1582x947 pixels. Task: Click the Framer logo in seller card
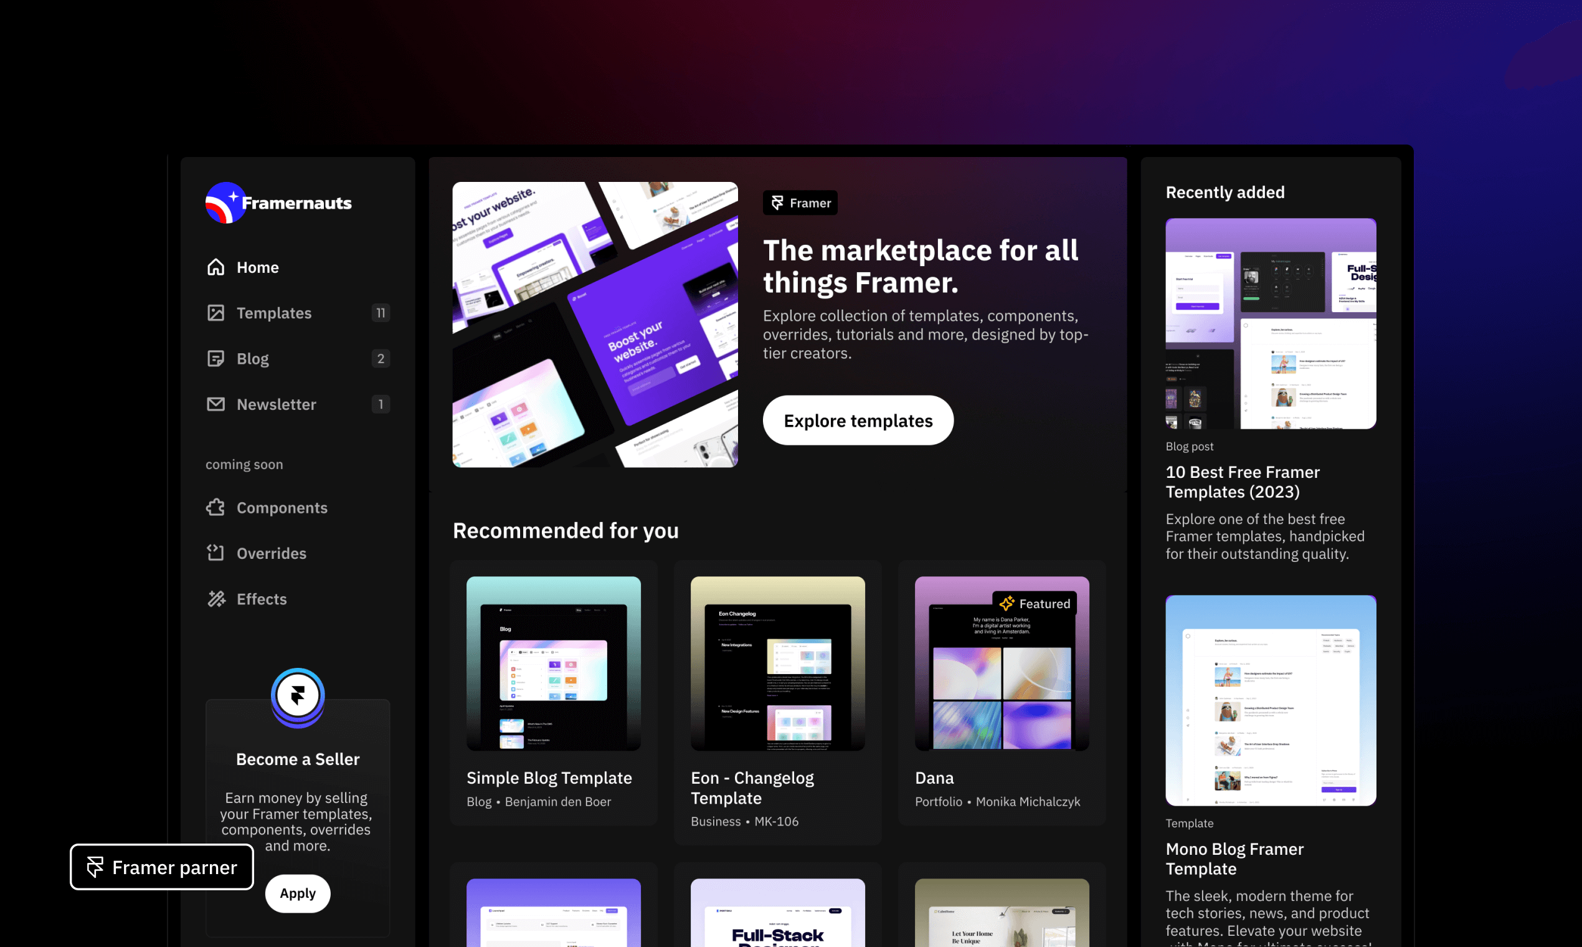[x=298, y=696]
